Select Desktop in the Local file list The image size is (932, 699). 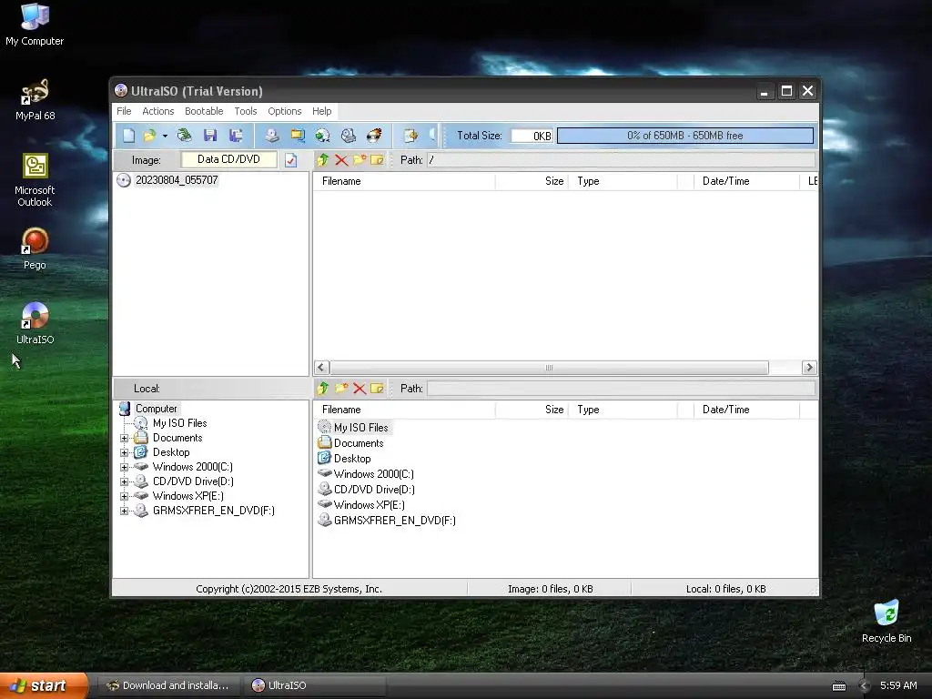(x=352, y=459)
